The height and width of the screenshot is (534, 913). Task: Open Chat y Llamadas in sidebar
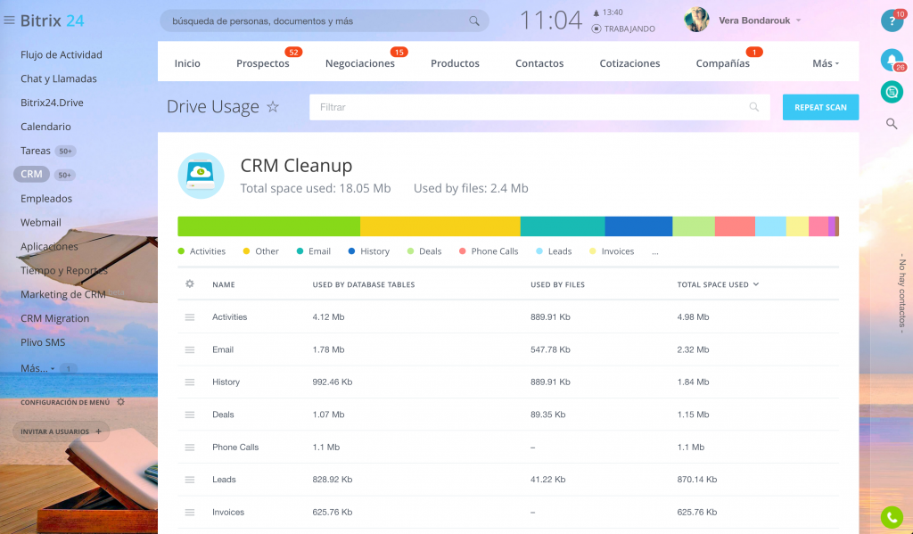click(58, 78)
